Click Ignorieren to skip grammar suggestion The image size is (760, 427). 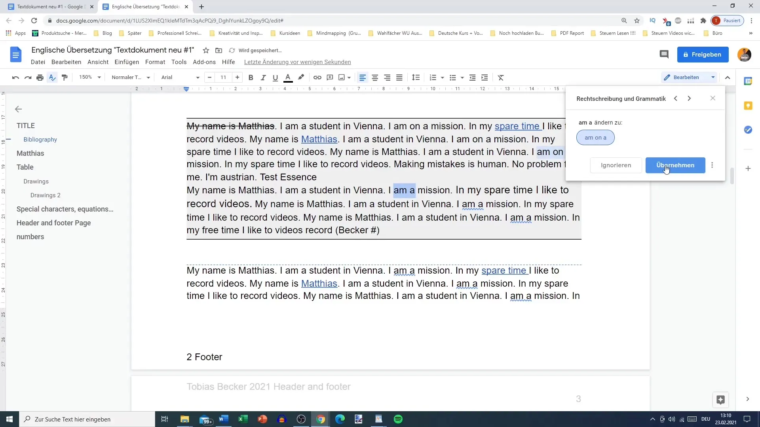(x=616, y=165)
